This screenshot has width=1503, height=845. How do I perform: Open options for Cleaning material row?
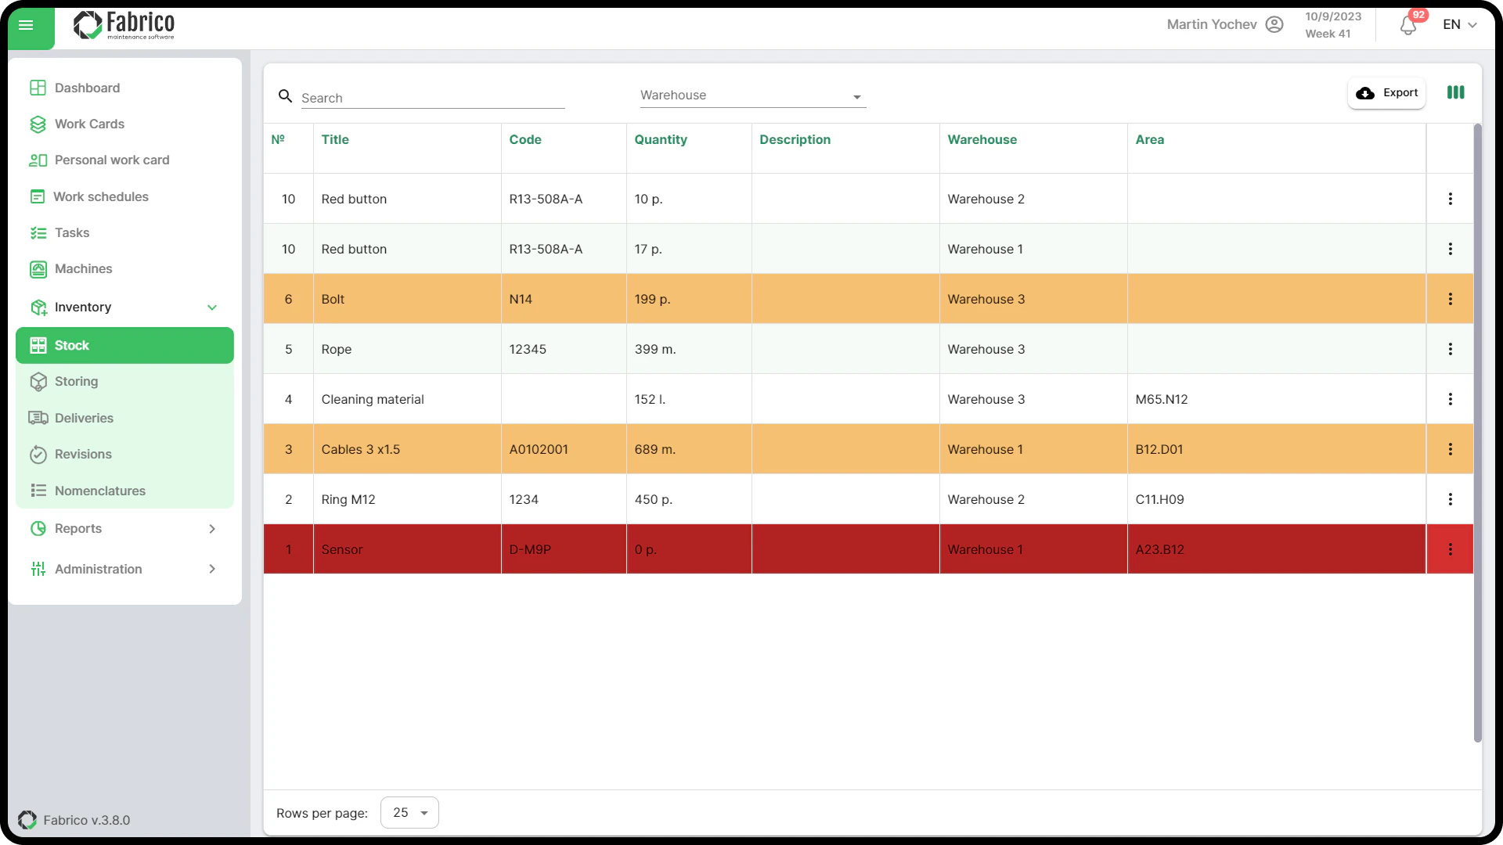click(x=1450, y=399)
